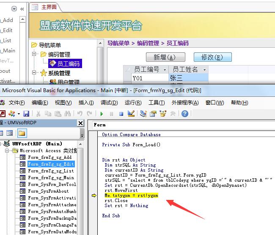This screenshot has width=275, height=235.
Task: Close the UMVsoftRDP project pane
Action: click(80, 123)
